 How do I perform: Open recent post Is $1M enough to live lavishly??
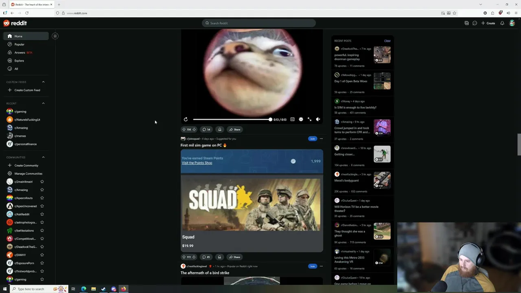tap(355, 107)
